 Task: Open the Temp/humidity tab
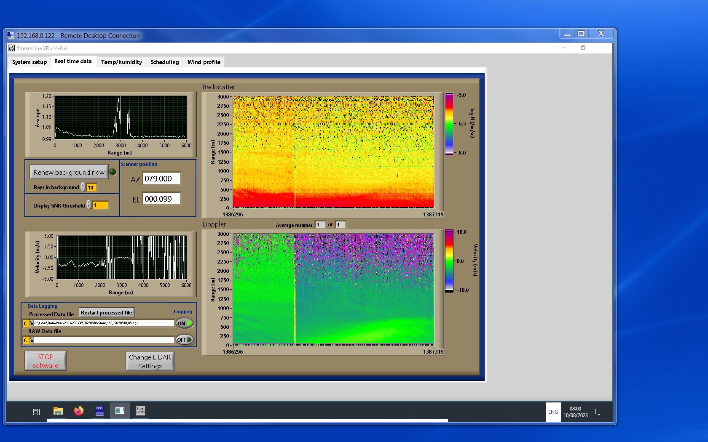click(121, 62)
